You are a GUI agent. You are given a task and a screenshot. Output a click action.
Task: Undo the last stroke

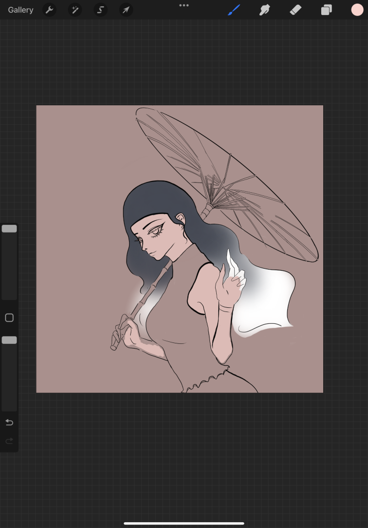[9, 422]
